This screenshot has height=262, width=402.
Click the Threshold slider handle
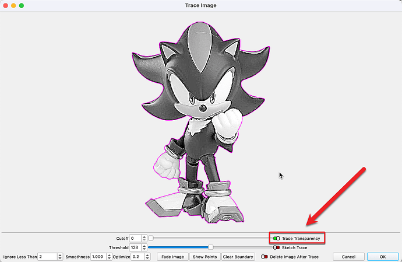pos(210,247)
